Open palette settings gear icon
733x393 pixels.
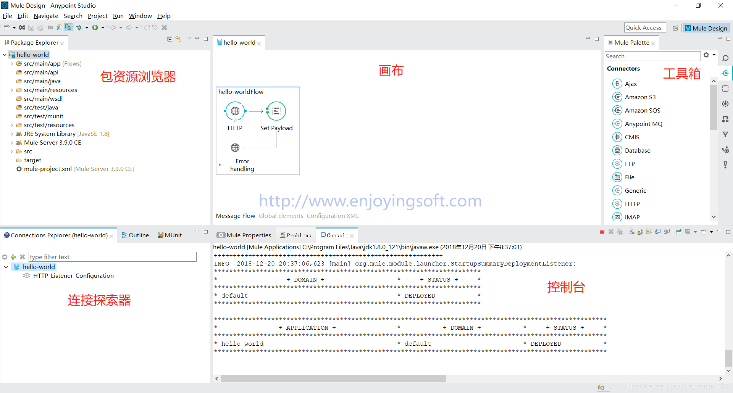tap(706, 55)
